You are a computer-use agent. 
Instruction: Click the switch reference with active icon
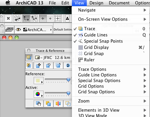click(x=29, y=65)
